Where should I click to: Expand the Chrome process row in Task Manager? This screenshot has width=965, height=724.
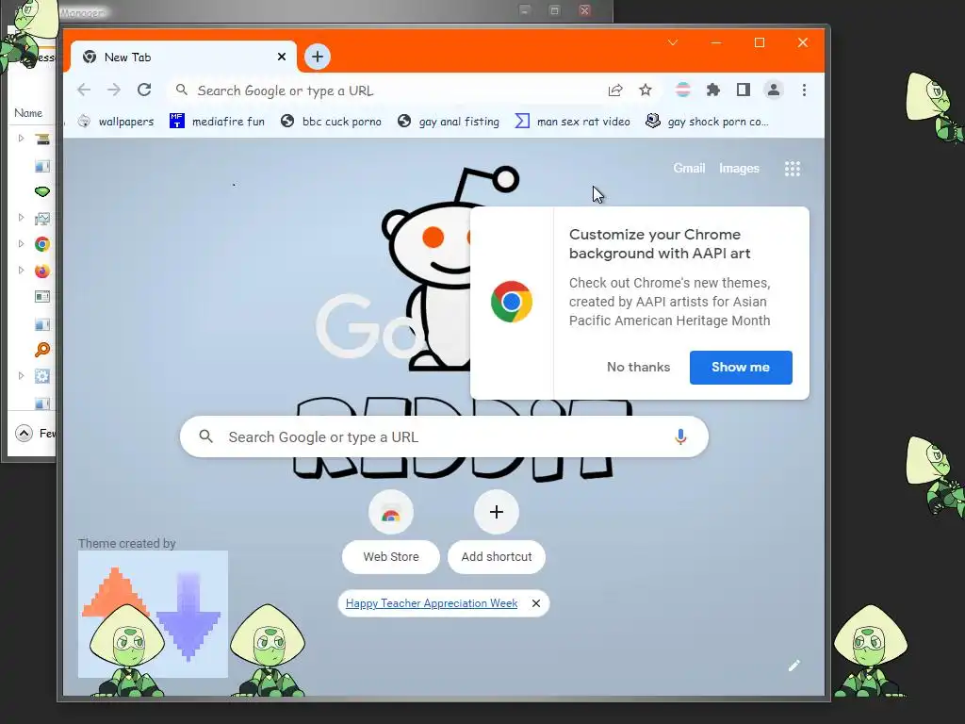pos(21,244)
